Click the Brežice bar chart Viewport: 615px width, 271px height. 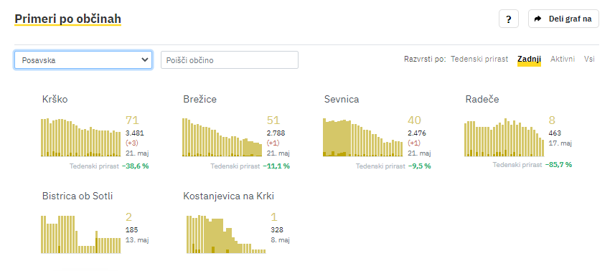click(x=222, y=137)
